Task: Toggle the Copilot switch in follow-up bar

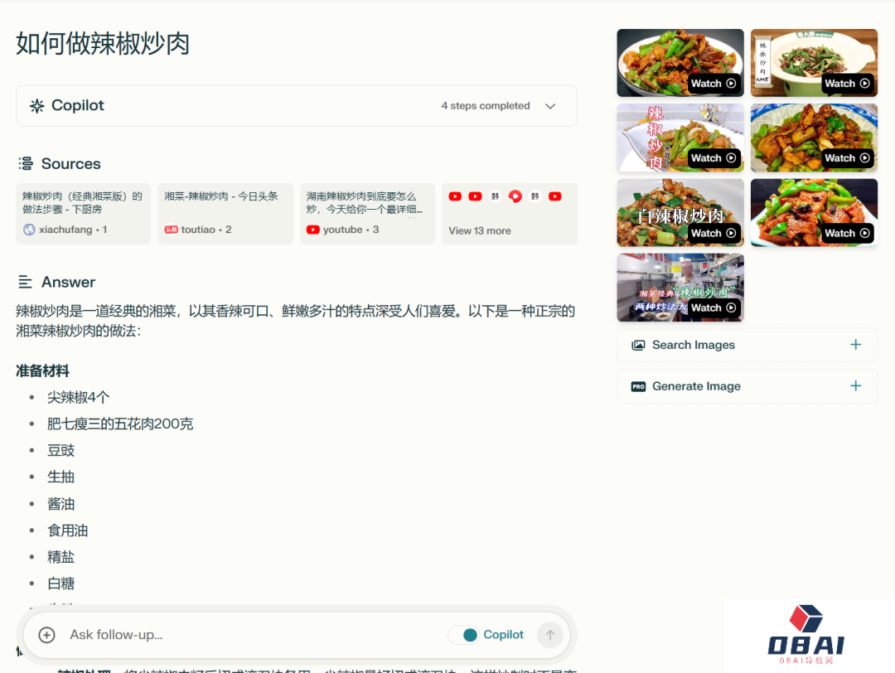Action: pos(467,635)
